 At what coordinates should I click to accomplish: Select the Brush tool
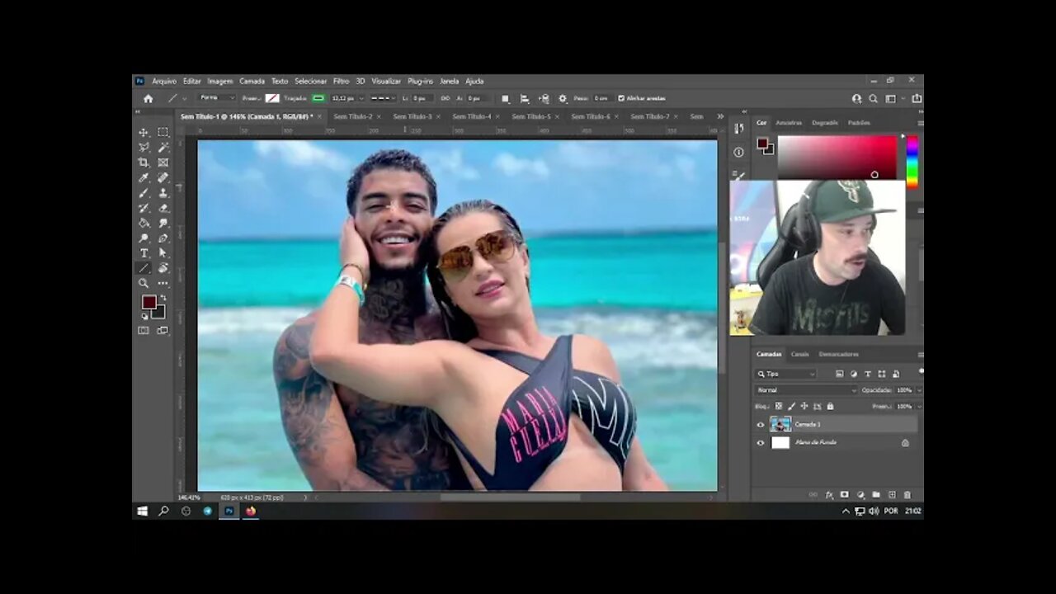pyautogui.click(x=144, y=192)
